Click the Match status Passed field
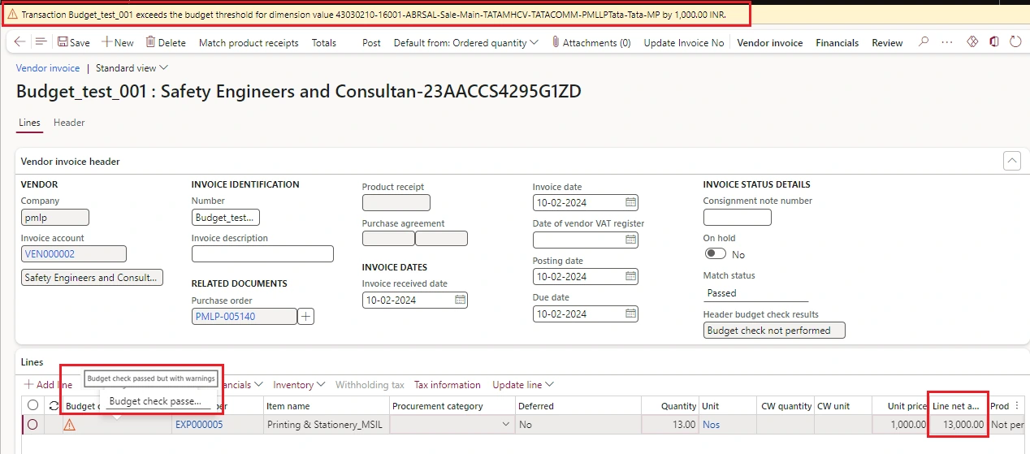This screenshot has height=454, width=1030. [755, 293]
